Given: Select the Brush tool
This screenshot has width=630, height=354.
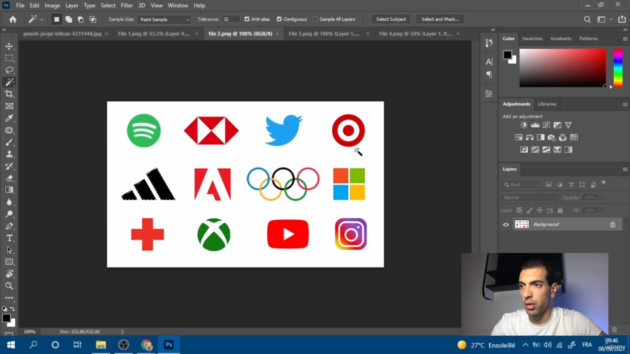Looking at the screenshot, I should tap(9, 142).
